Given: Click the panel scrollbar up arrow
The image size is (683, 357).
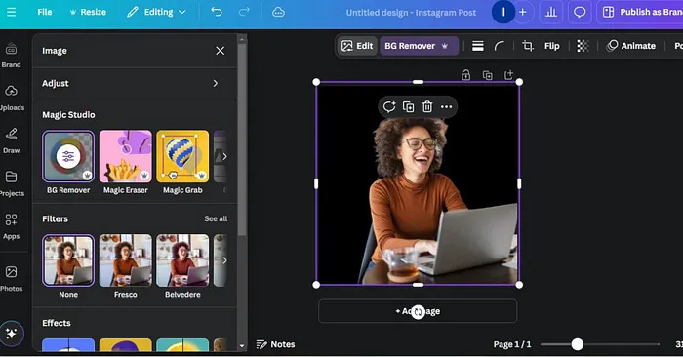Looking at the screenshot, I should pos(242,40).
